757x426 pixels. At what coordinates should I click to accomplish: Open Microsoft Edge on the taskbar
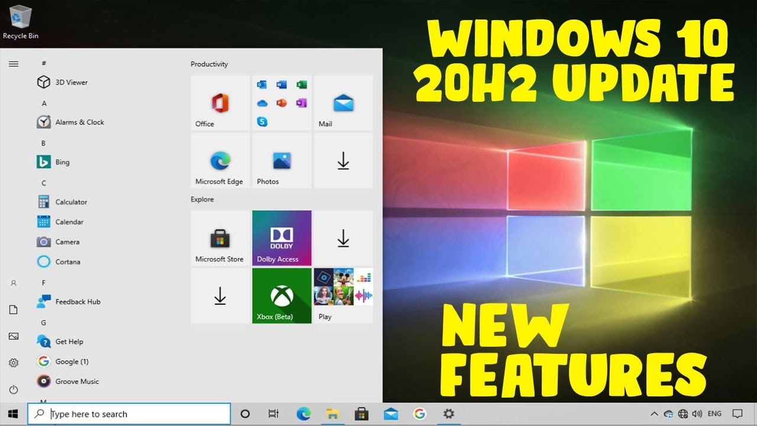303,414
